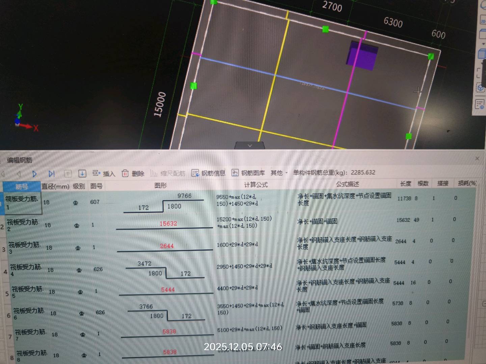Click the 缩尺配筋 scaled rebar button
486x364 pixels.
pos(168,173)
